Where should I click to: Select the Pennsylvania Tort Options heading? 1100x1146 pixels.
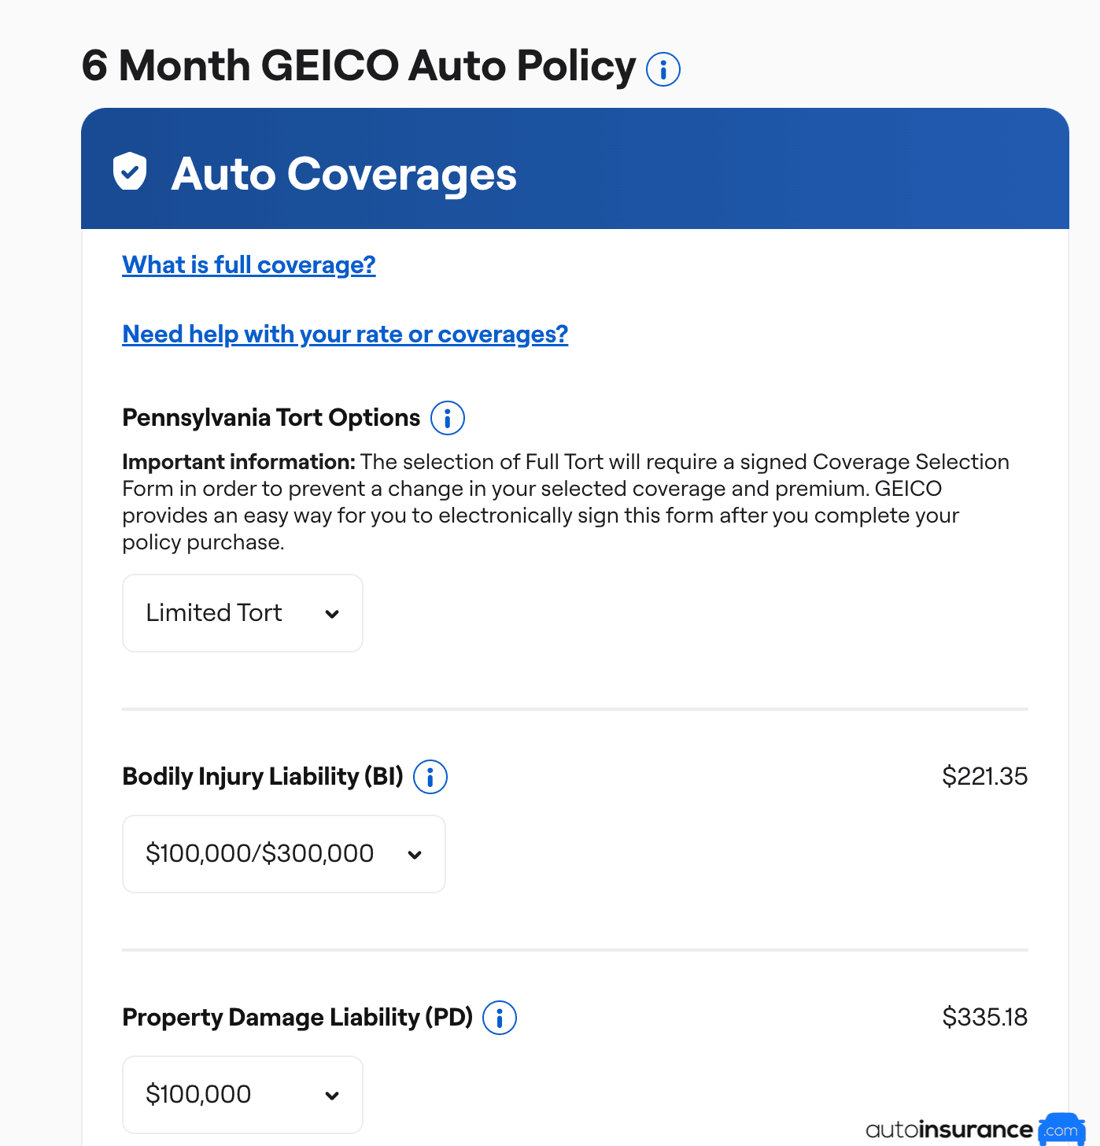click(271, 418)
